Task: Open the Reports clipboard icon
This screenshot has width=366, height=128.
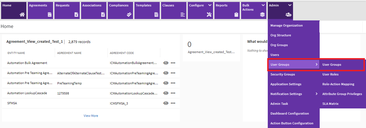Action: pos(236,15)
